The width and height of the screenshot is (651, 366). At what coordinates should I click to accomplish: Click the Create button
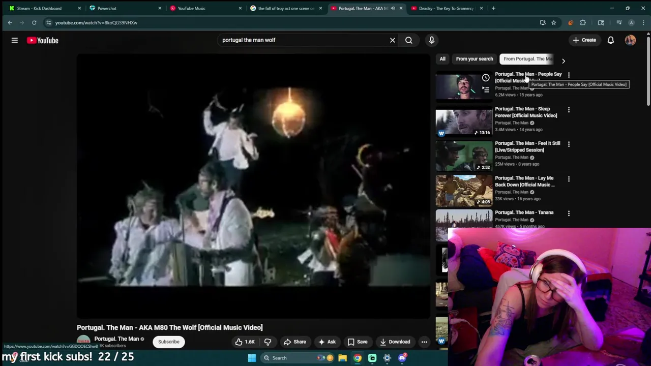click(x=584, y=40)
